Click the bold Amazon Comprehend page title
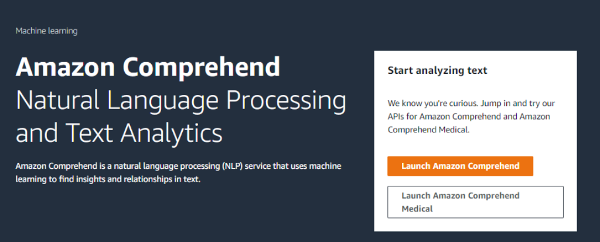Image resolution: width=600 pixels, height=242 pixels. 148,68
